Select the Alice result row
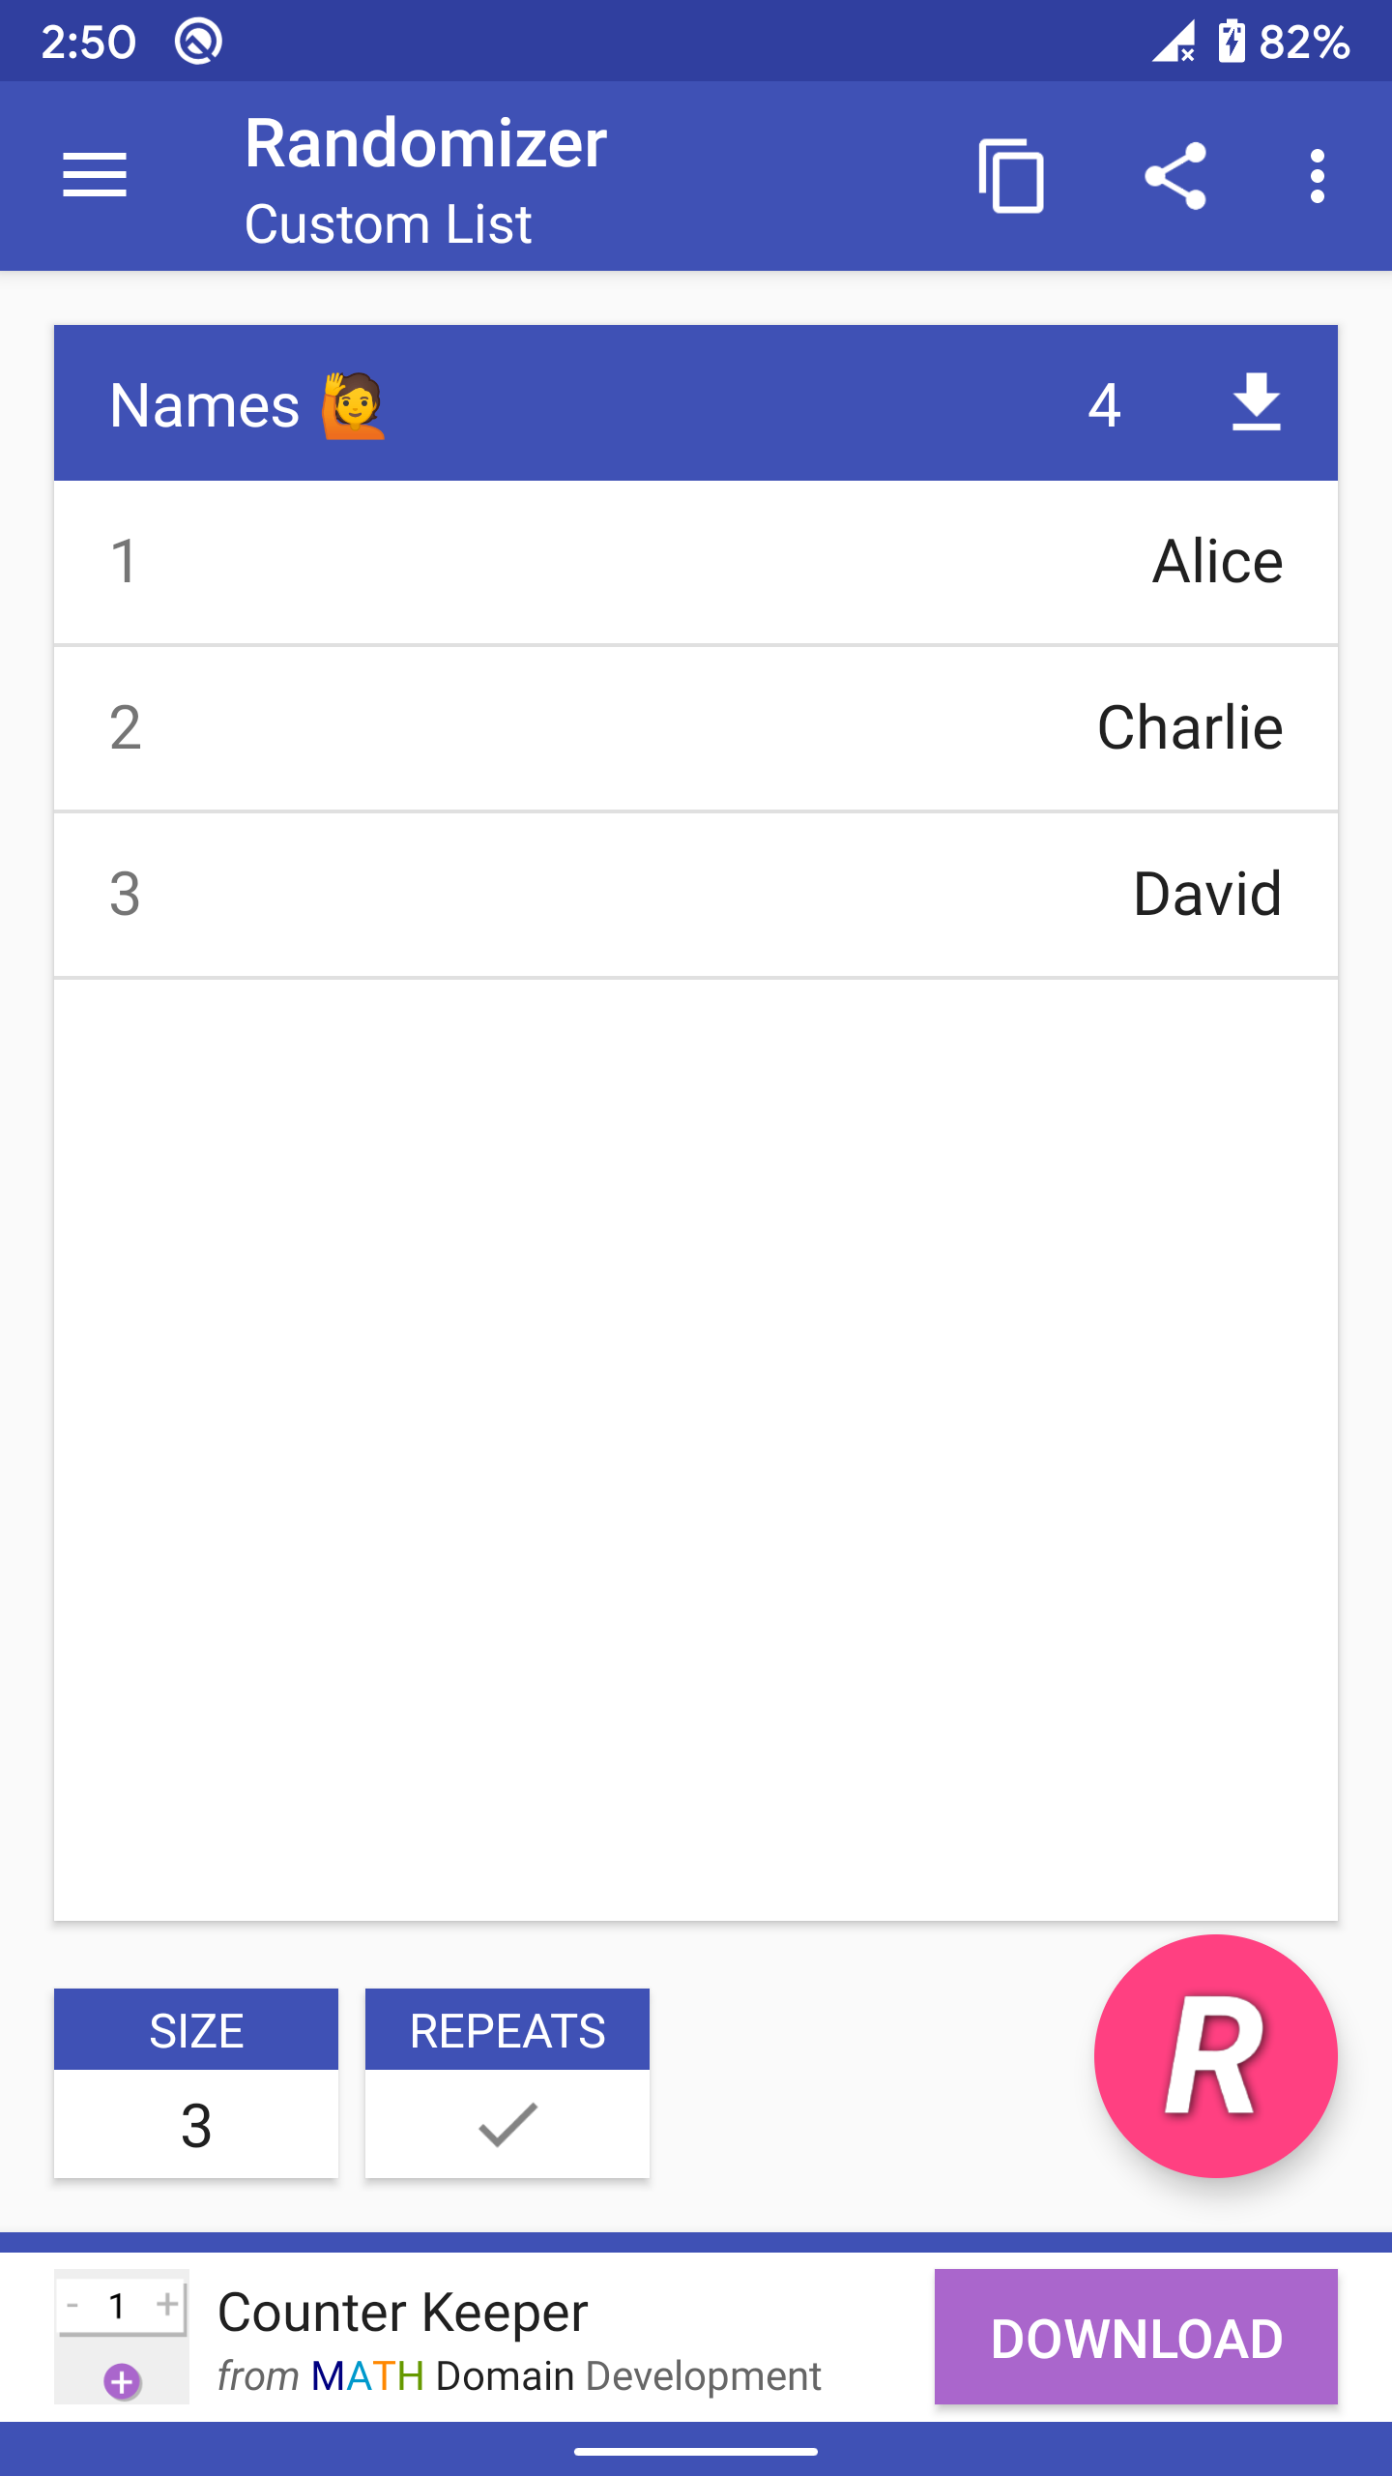The image size is (1392, 2476). [x=696, y=563]
